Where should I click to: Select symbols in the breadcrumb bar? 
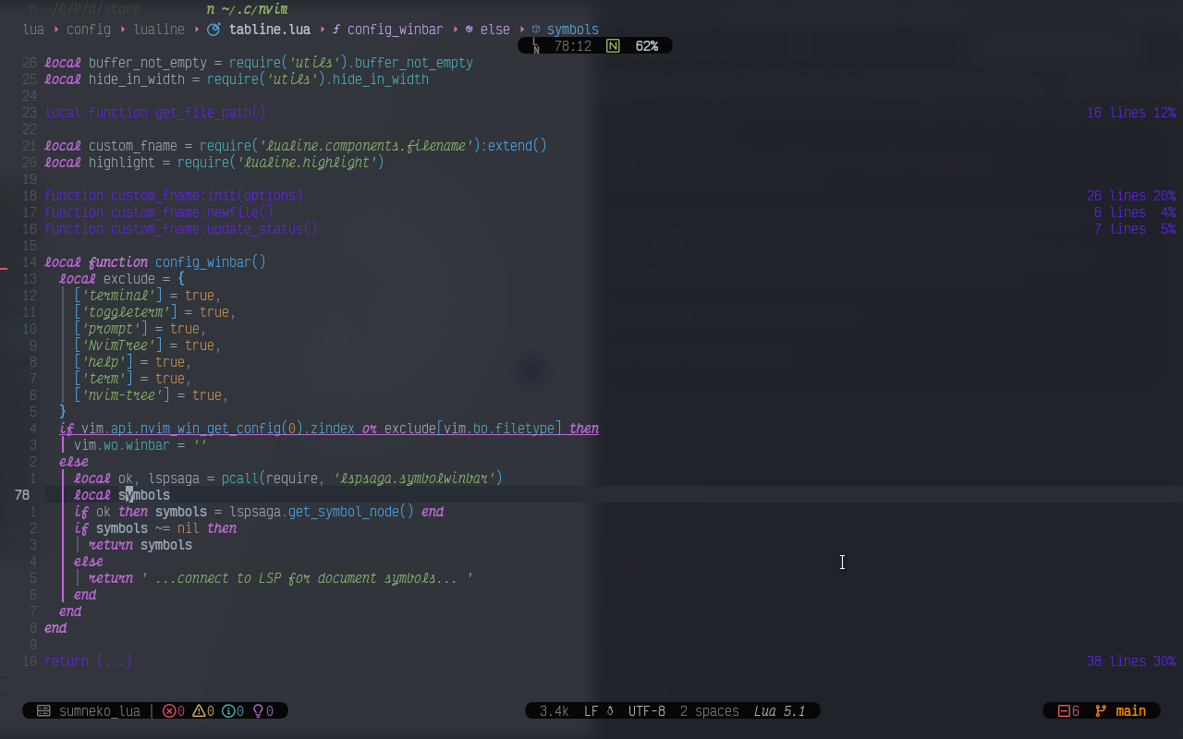573,29
